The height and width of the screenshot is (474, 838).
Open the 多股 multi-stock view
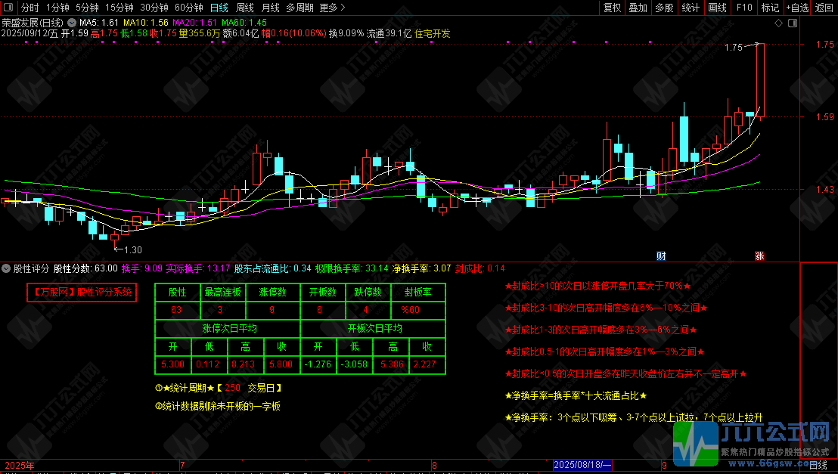coord(664,8)
